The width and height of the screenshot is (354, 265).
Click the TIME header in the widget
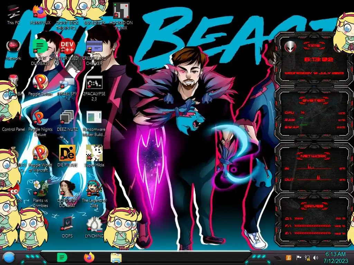tap(314, 46)
